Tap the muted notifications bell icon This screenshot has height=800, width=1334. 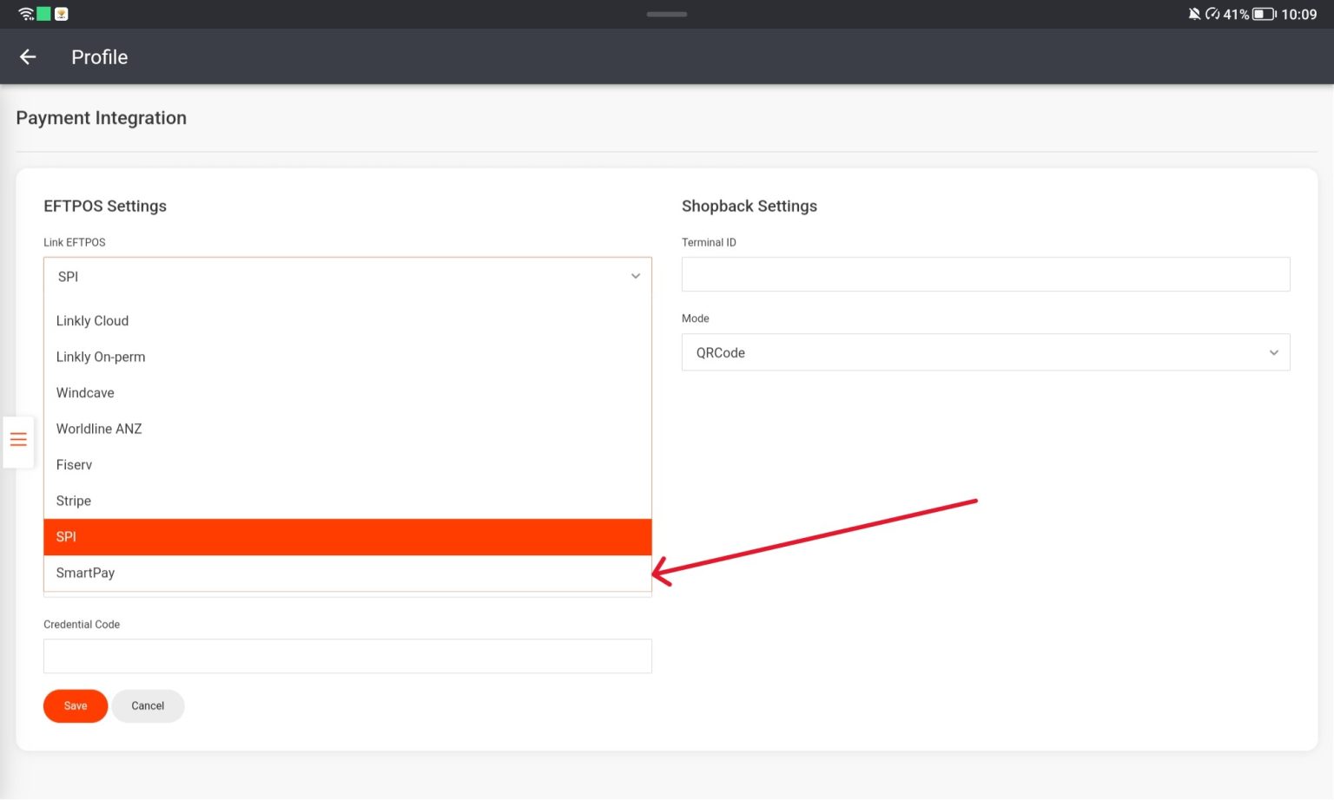click(x=1194, y=14)
